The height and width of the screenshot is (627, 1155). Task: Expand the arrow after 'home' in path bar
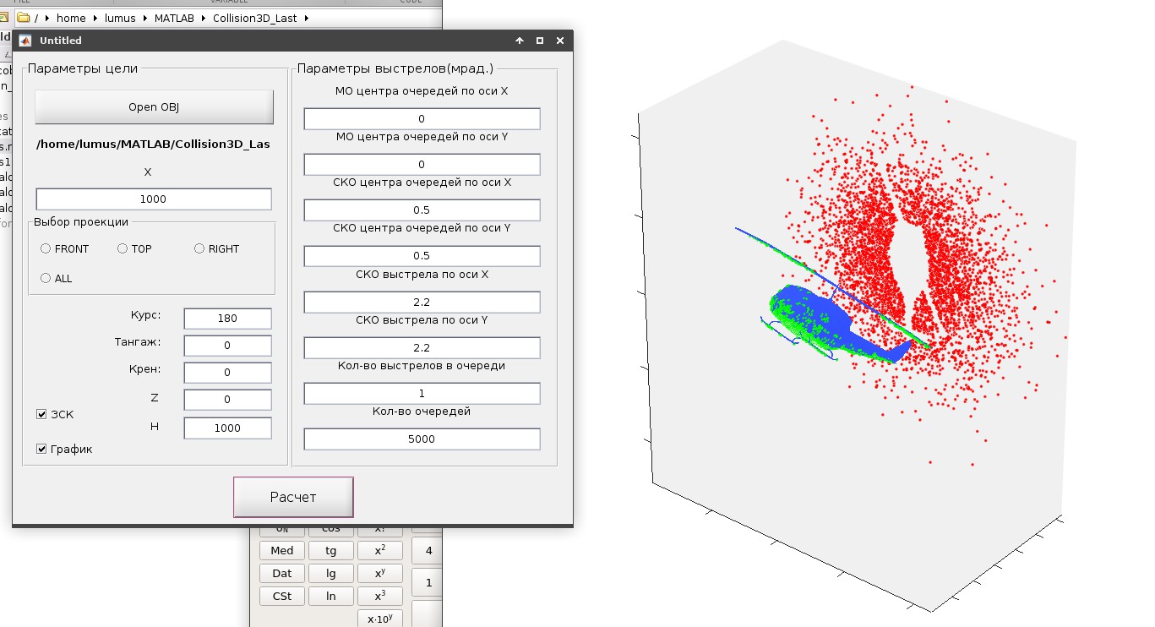coord(95,18)
